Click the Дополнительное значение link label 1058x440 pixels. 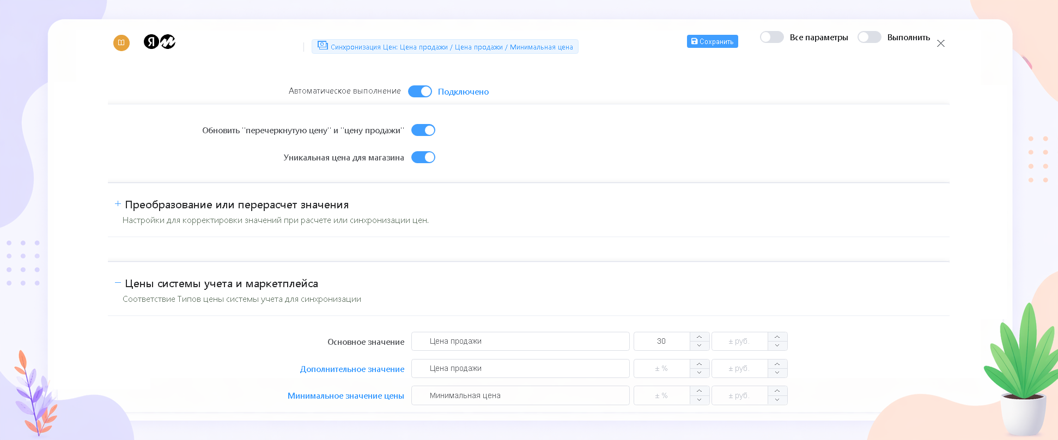point(352,369)
